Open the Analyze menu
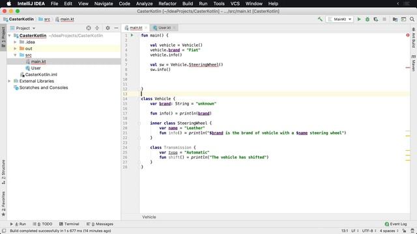The height and width of the screenshot is (234, 417). point(144,4)
